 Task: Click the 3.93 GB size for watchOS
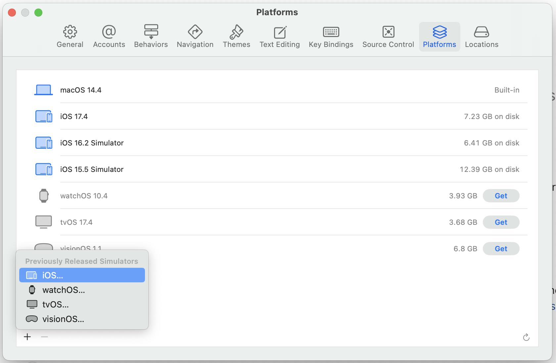[x=463, y=196]
